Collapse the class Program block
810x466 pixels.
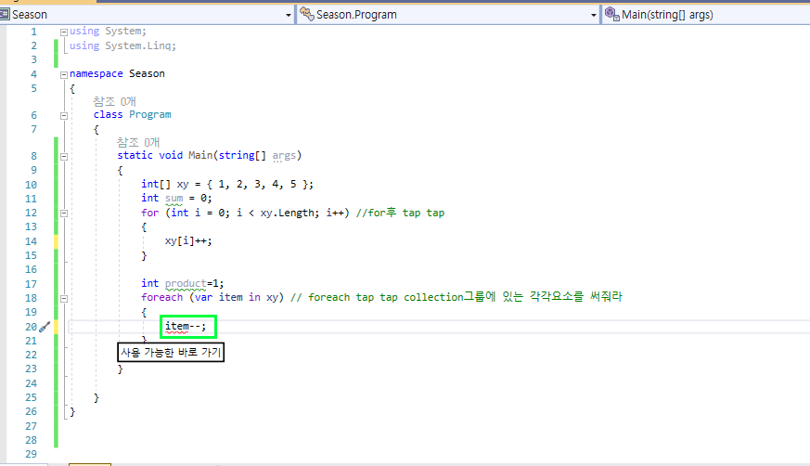pyautogui.click(x=64, y=116)
